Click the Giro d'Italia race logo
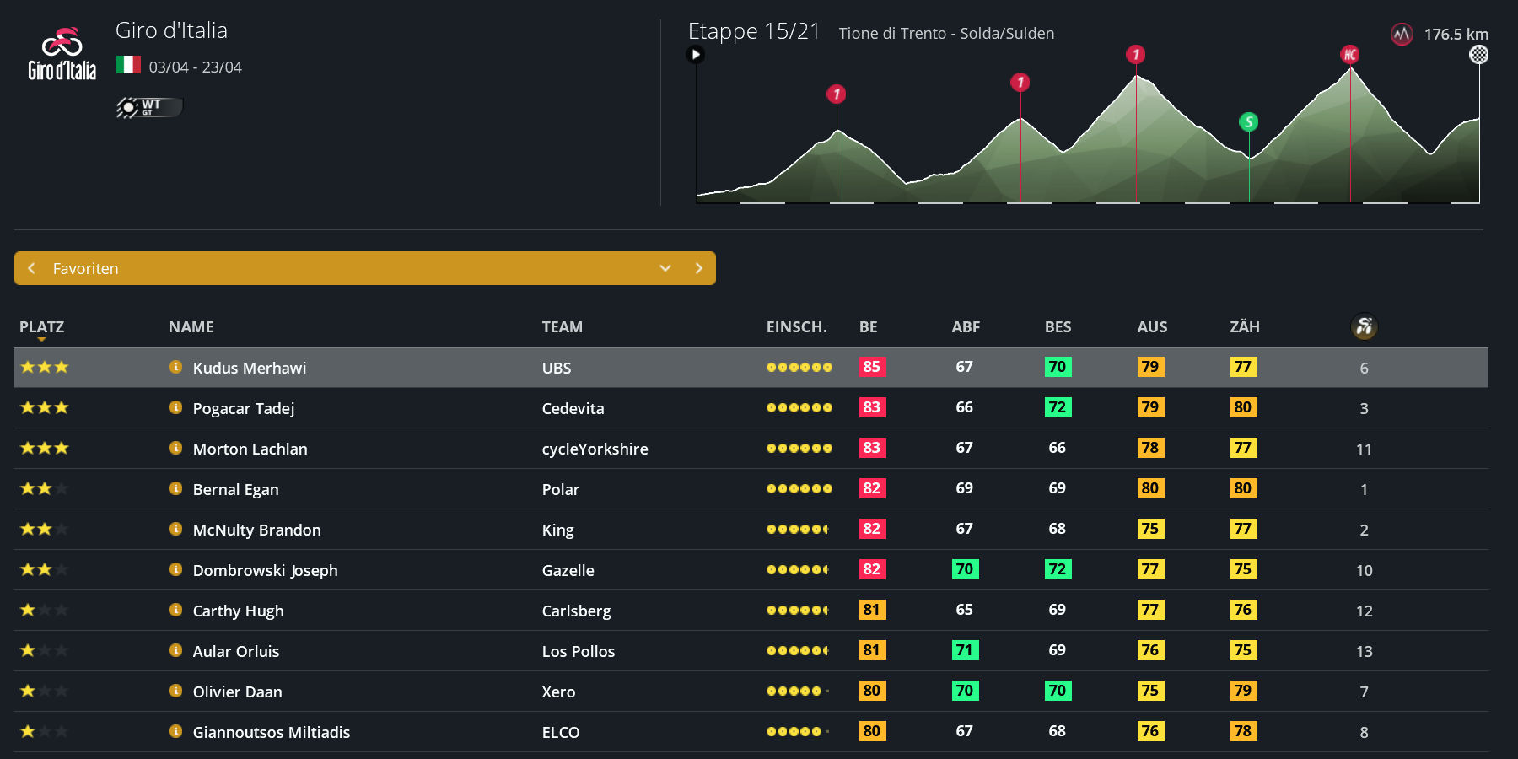The height and width of the screenshot is (759, 1518). coord(62,54)
